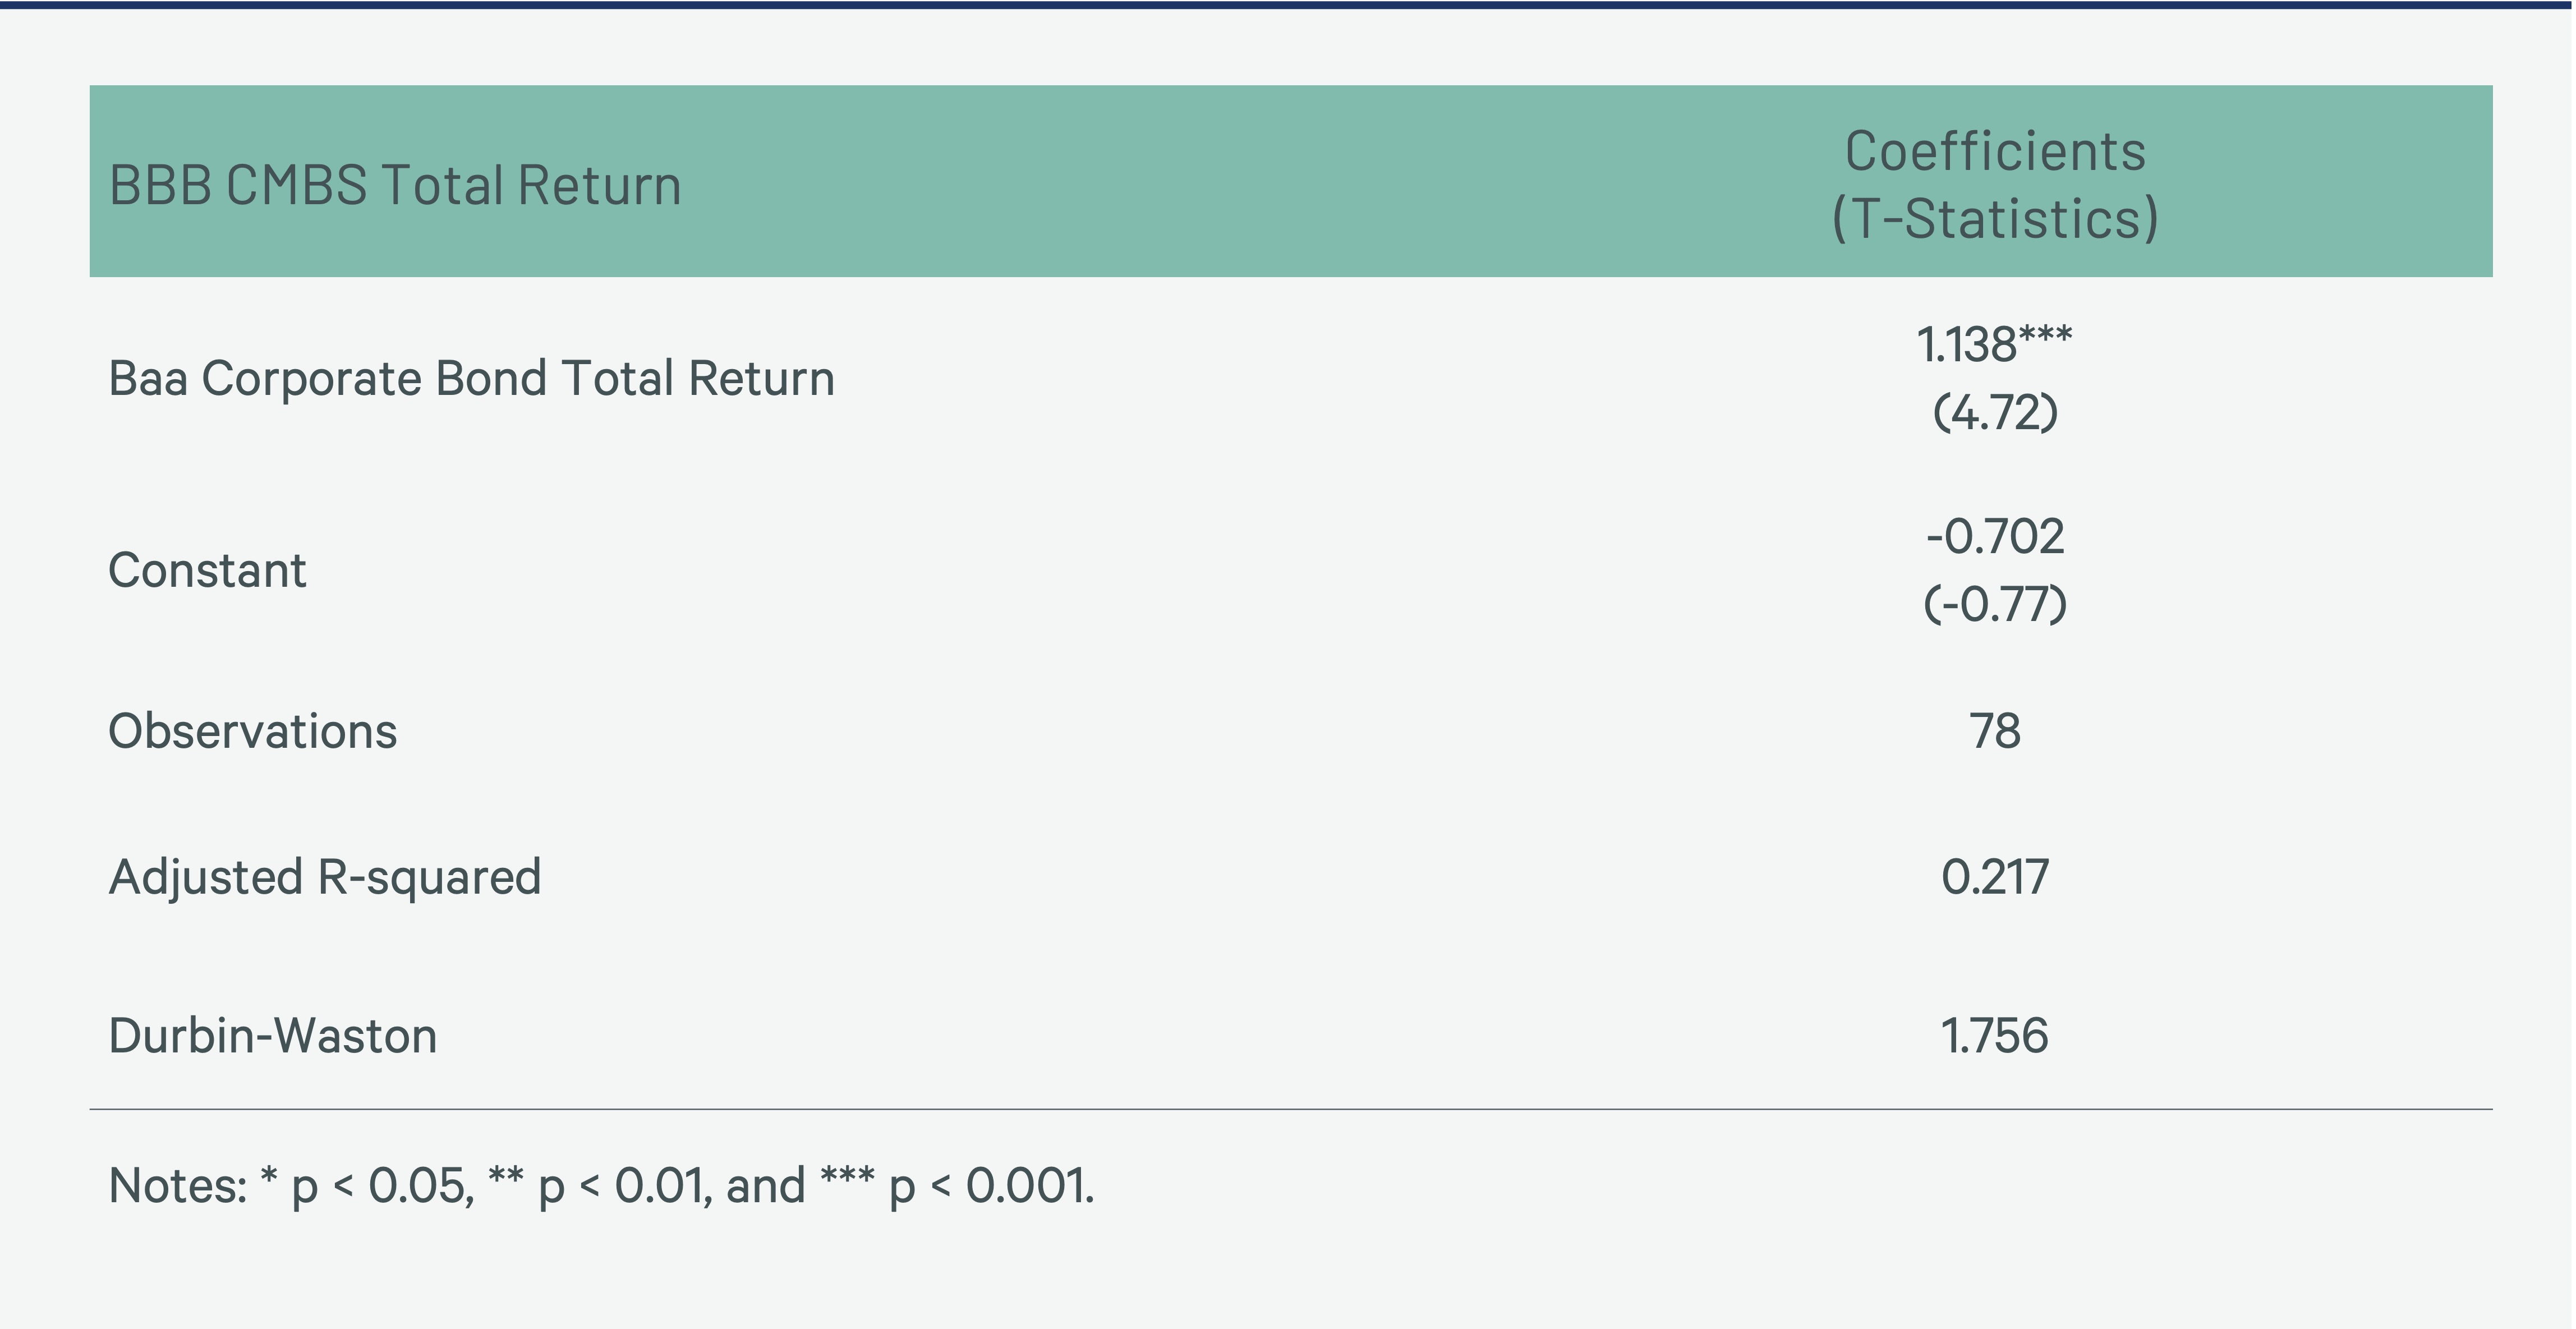Click the Durbin-Waston row label
2576x1329 pixels.
273,1036
